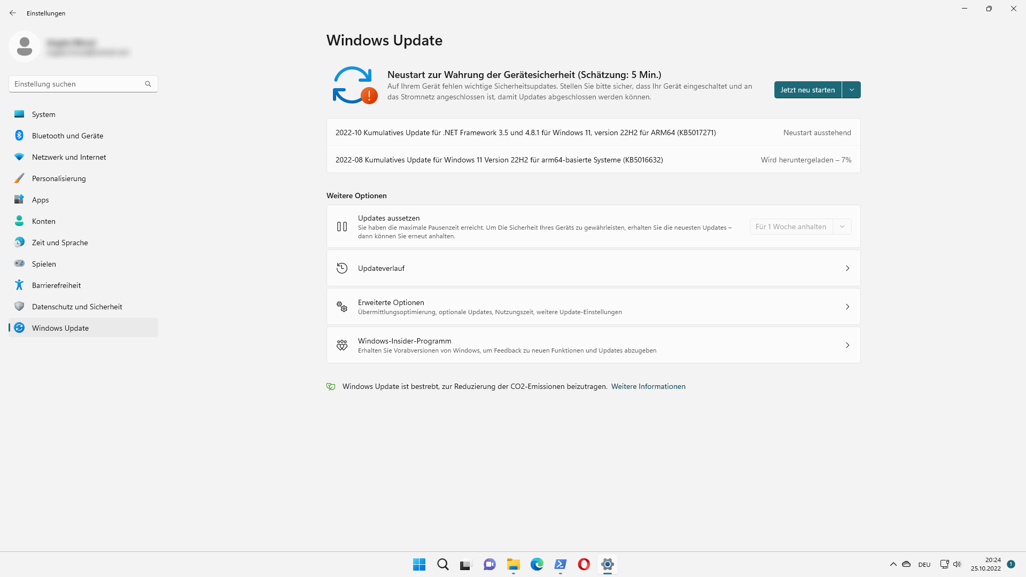Click the Bluetooth icon in the sidebar

(19, 135)
